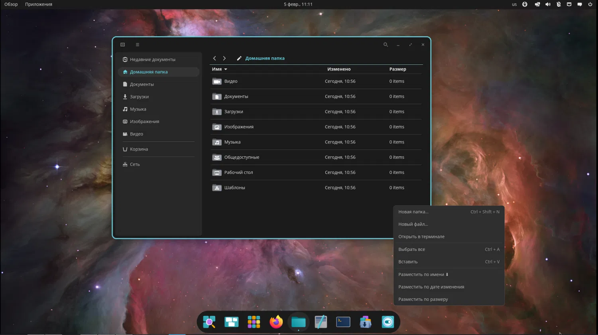Screen dimensions: 598x335
Task: Choose Выбрать все from the context menu
Action: [x=449, y=249]
